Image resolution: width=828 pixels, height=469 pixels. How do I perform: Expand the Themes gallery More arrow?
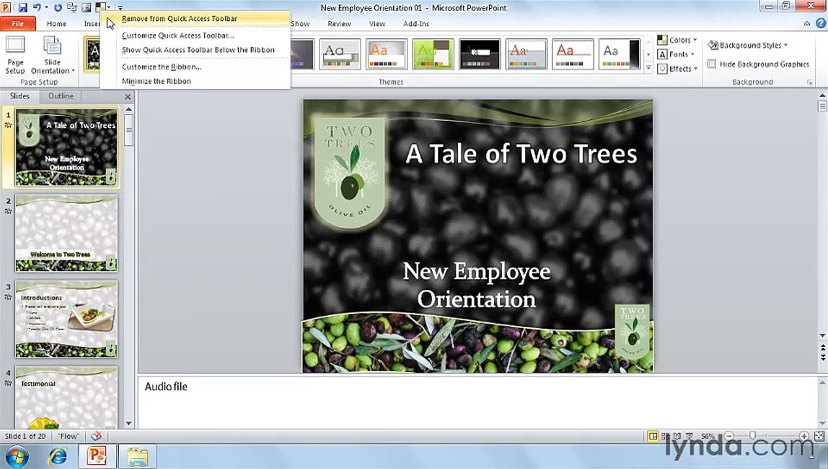point(648,68)
